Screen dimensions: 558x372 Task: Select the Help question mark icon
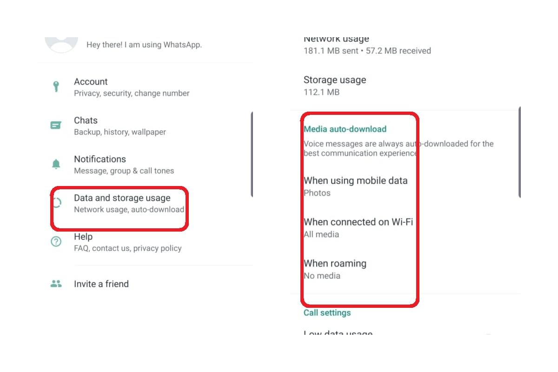(x=56, y=242)
